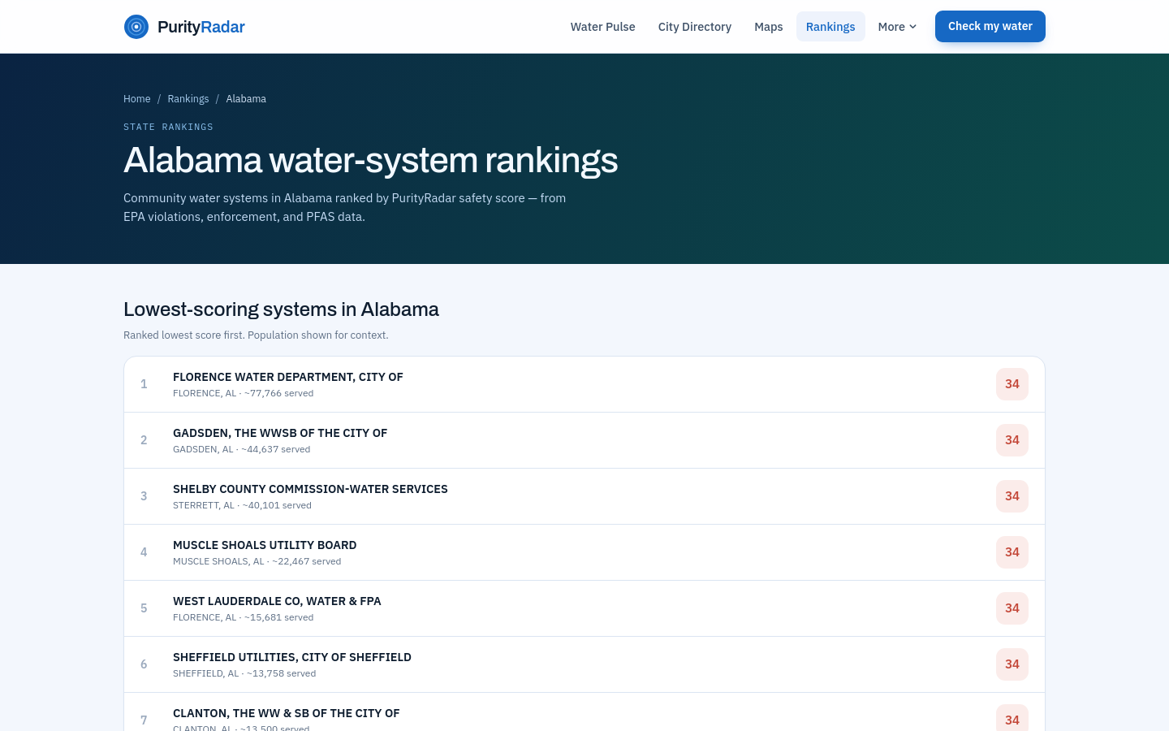Open GADSDEN, THE WWSB OF THE CITY OF

tap(584, 440)
